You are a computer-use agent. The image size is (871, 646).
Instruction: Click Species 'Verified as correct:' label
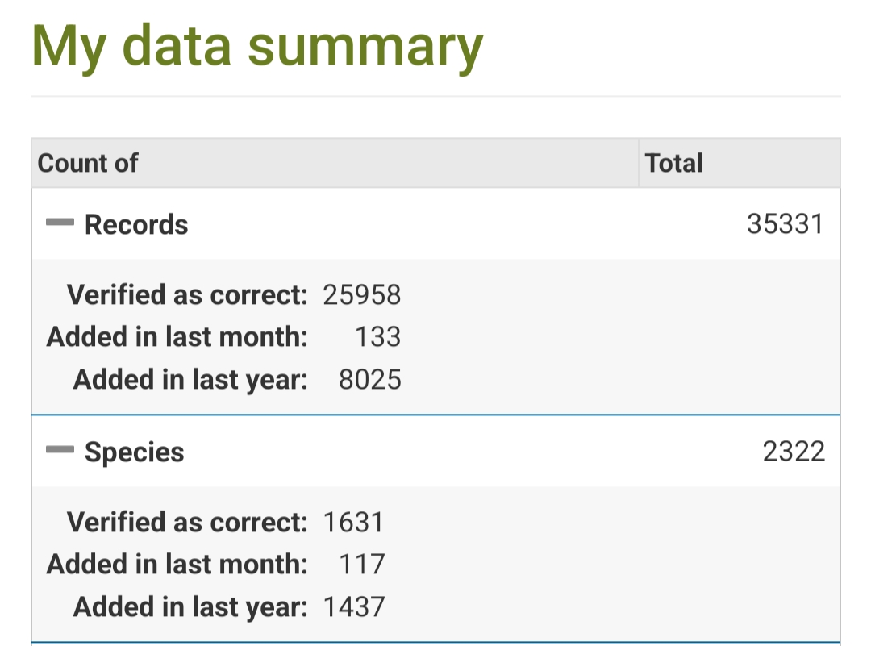tap(187, 522)
